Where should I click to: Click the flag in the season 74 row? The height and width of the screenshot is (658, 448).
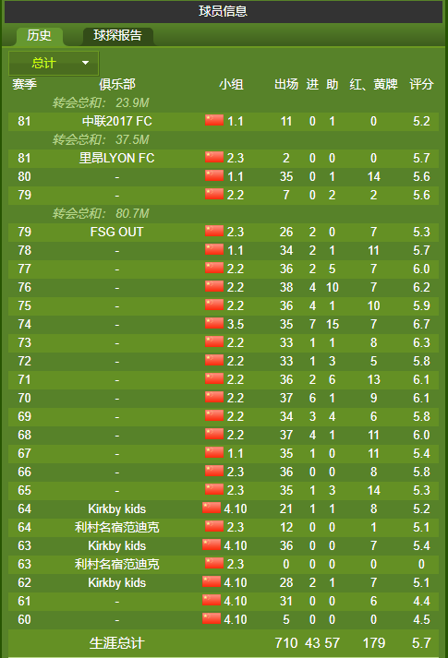(214, 323)
